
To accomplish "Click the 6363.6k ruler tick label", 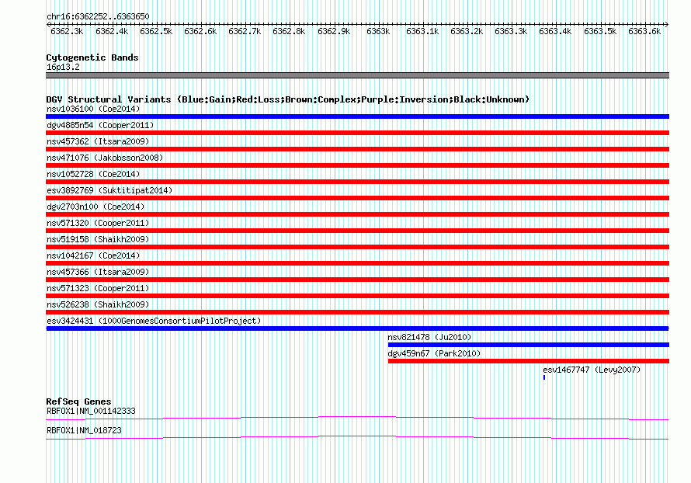I will pos(644,31).
